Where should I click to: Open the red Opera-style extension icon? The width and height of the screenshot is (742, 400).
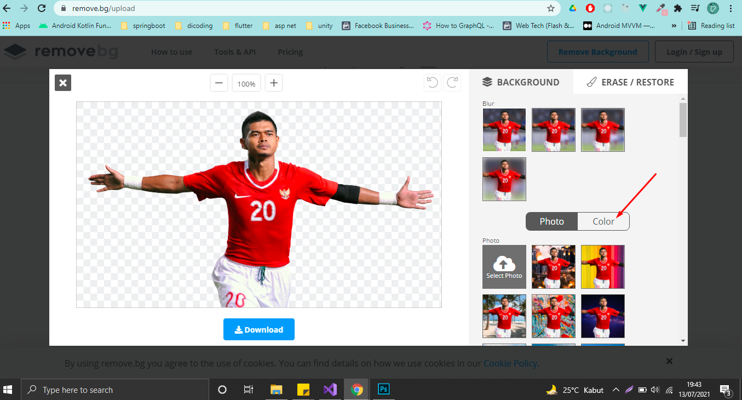[590, 8]
